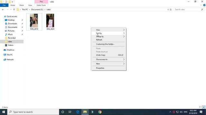Screen dimensions: 206x115
Task: Open the Video Tools tab
Action: coord(41,5)
